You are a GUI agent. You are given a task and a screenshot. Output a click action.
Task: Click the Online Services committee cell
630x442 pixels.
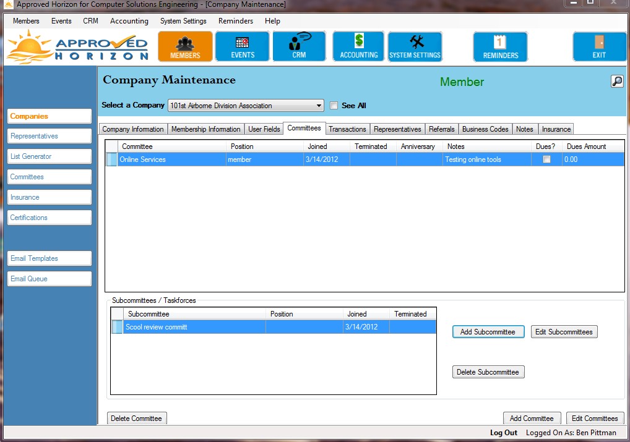(x=171, y=159)
